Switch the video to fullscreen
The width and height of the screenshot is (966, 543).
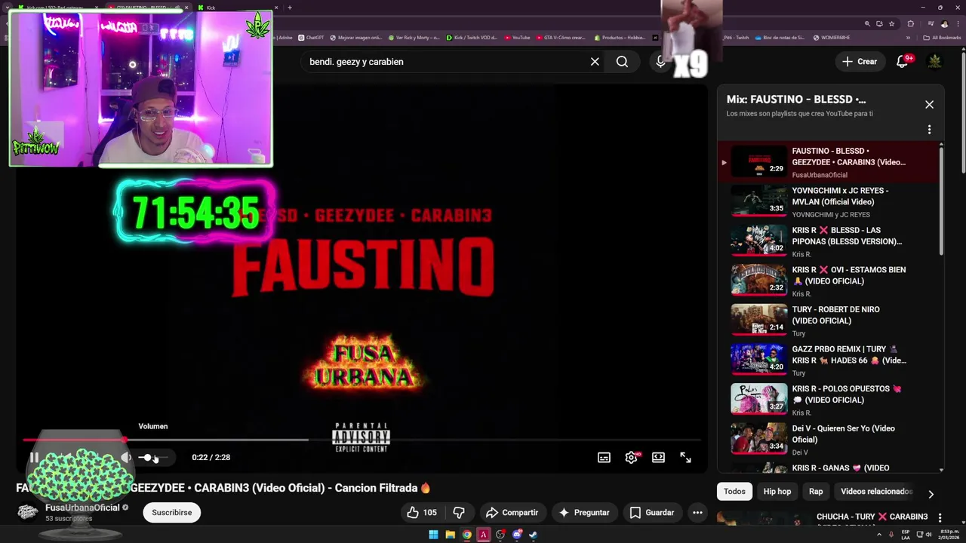[x=685, y=457]
